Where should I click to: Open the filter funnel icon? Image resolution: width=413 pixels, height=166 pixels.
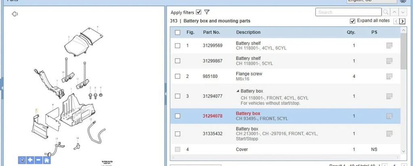(x=207, y=12)
